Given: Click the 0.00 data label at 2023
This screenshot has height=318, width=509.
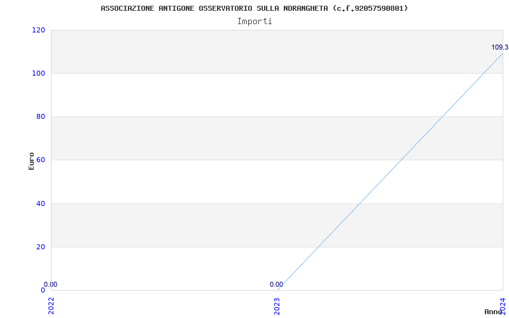Looking at the screenshot, I should coord(276,284).
